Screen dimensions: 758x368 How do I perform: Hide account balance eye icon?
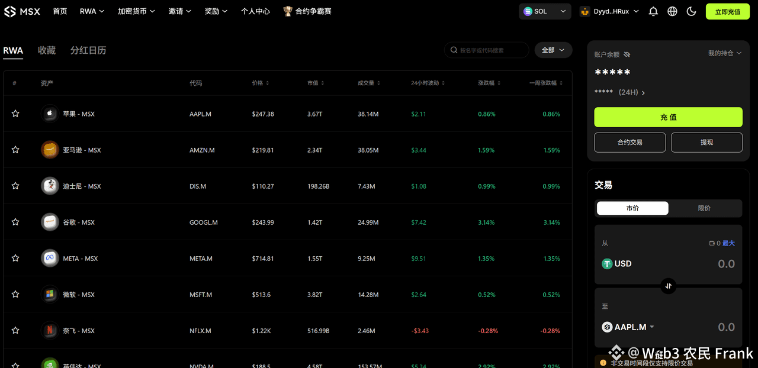coord(627,54)
